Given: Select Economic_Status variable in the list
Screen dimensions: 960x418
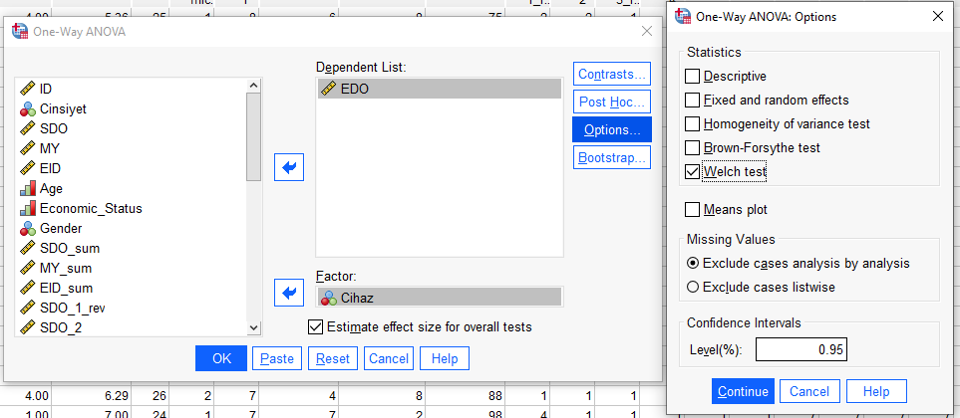Looking at the screenshot, I should tap(90, 208).
